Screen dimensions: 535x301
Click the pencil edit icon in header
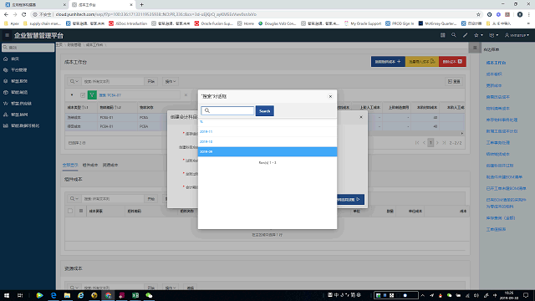click(465, 35)
